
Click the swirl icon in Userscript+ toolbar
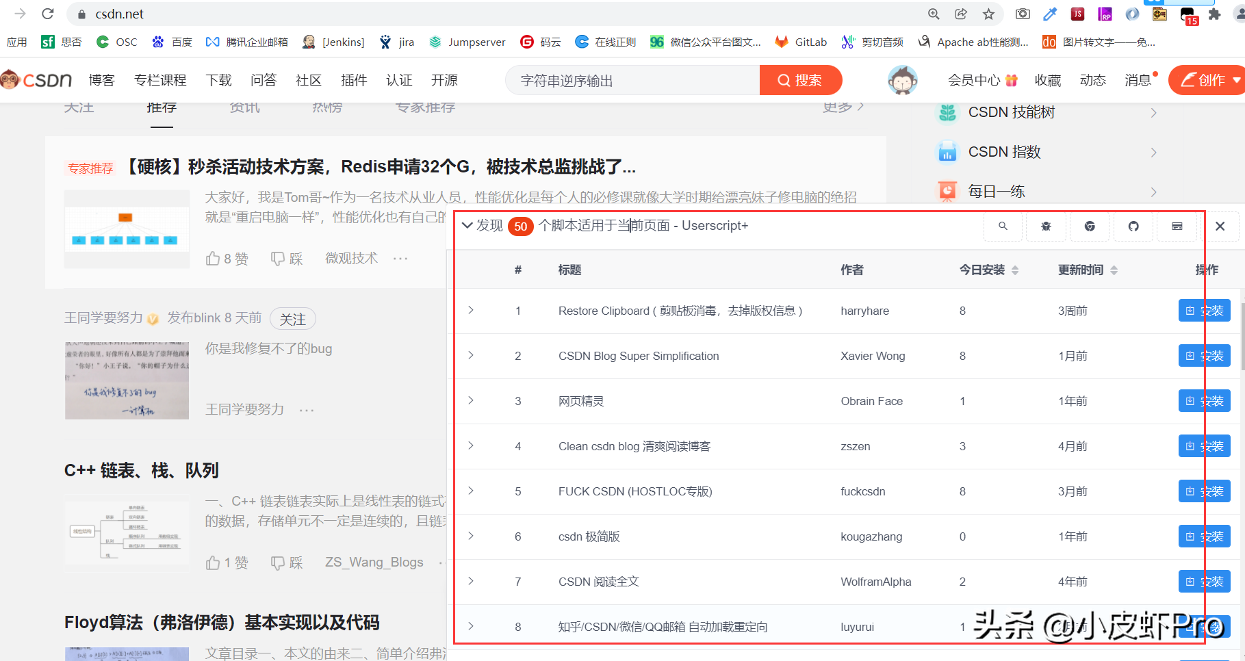point(1090,226)
